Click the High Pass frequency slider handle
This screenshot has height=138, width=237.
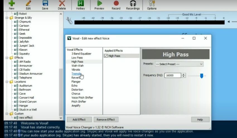[x=202, y=76]
